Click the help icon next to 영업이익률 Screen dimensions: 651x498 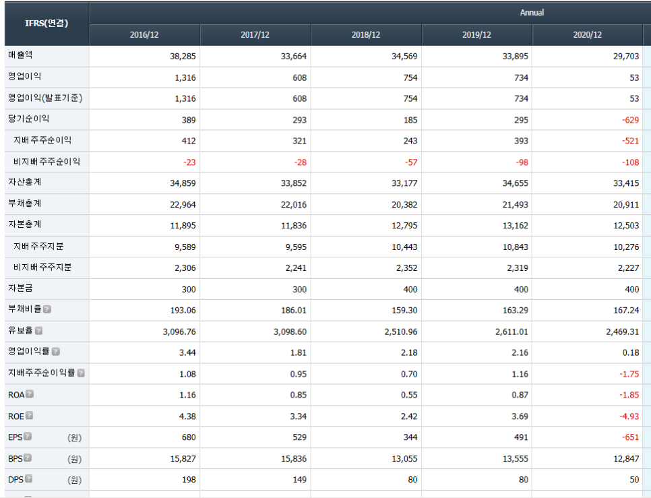point(56,352)
